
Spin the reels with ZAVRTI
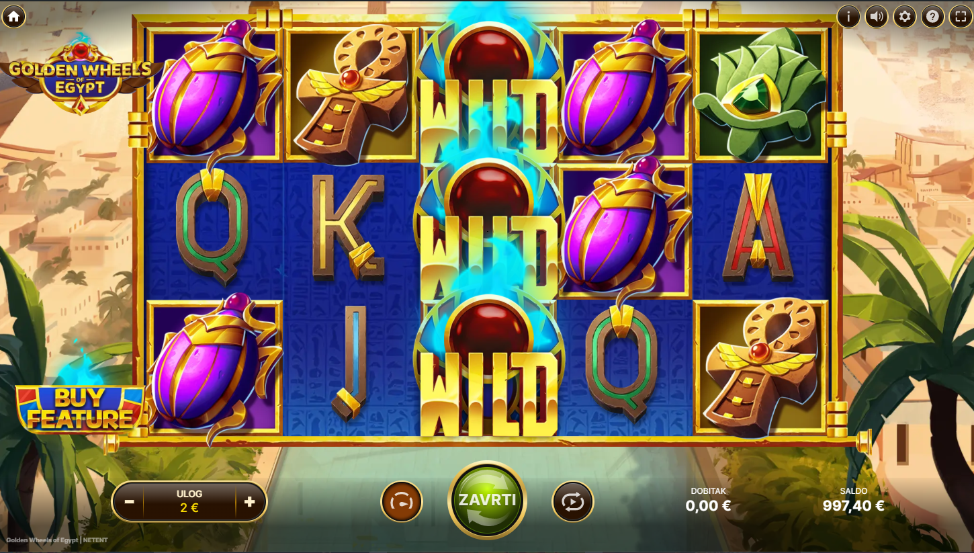487,500
